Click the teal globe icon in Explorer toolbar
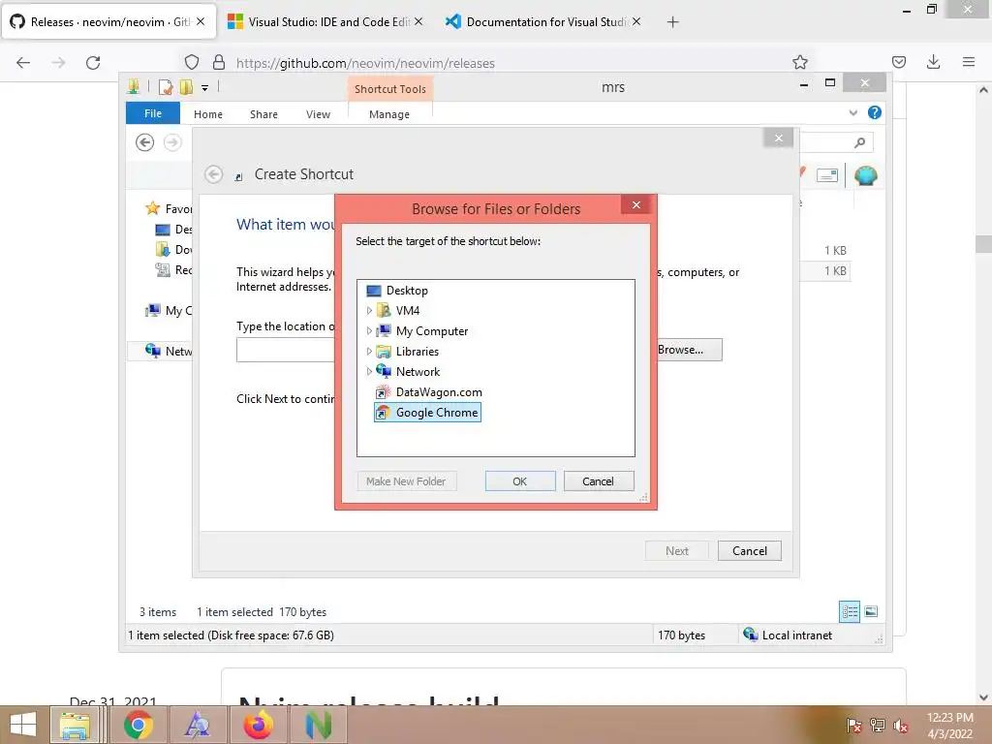The width and height of the screenshot is (992, 744). [865, 175]
